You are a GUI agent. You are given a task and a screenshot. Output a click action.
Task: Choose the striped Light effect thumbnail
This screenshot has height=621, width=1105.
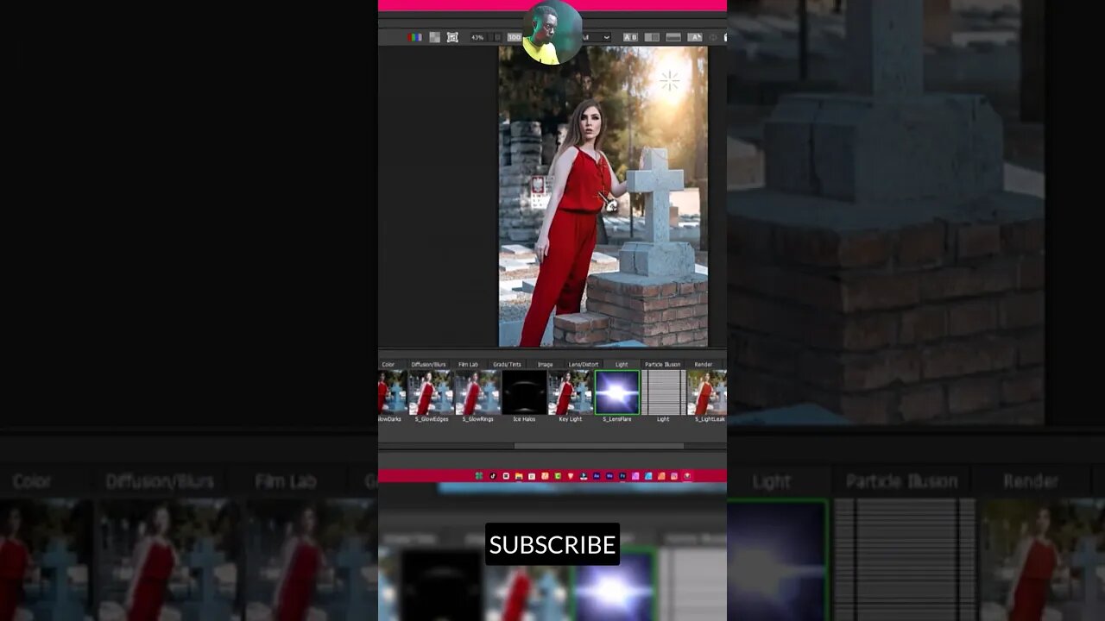point(663,392)
